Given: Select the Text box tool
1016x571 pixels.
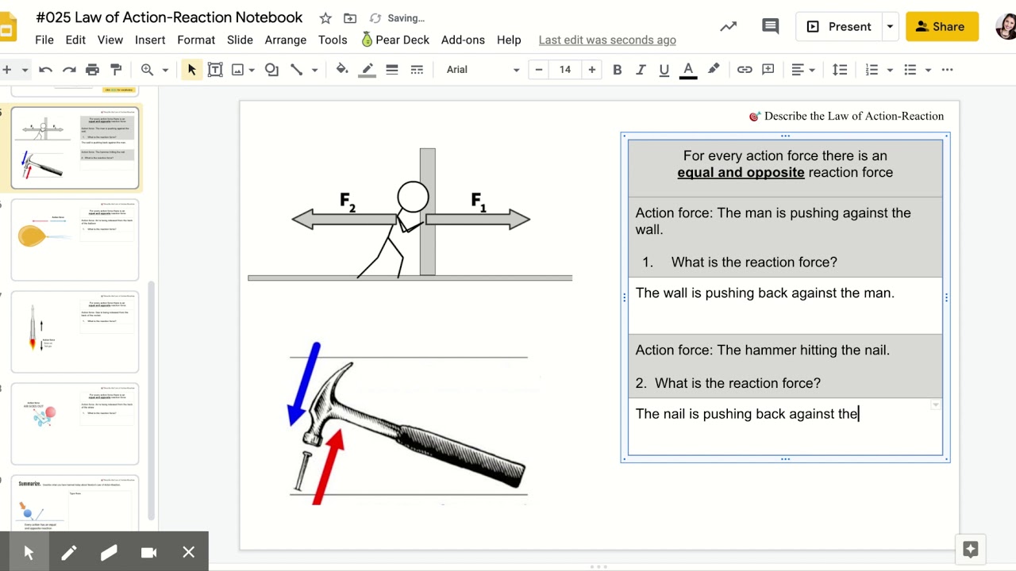Looking at the screenshot, I should (215, 70).
